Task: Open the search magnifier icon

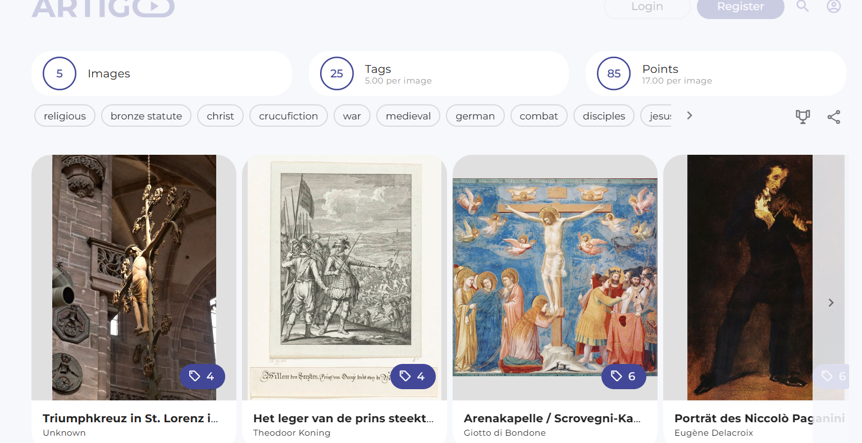Action: [802, 6]
